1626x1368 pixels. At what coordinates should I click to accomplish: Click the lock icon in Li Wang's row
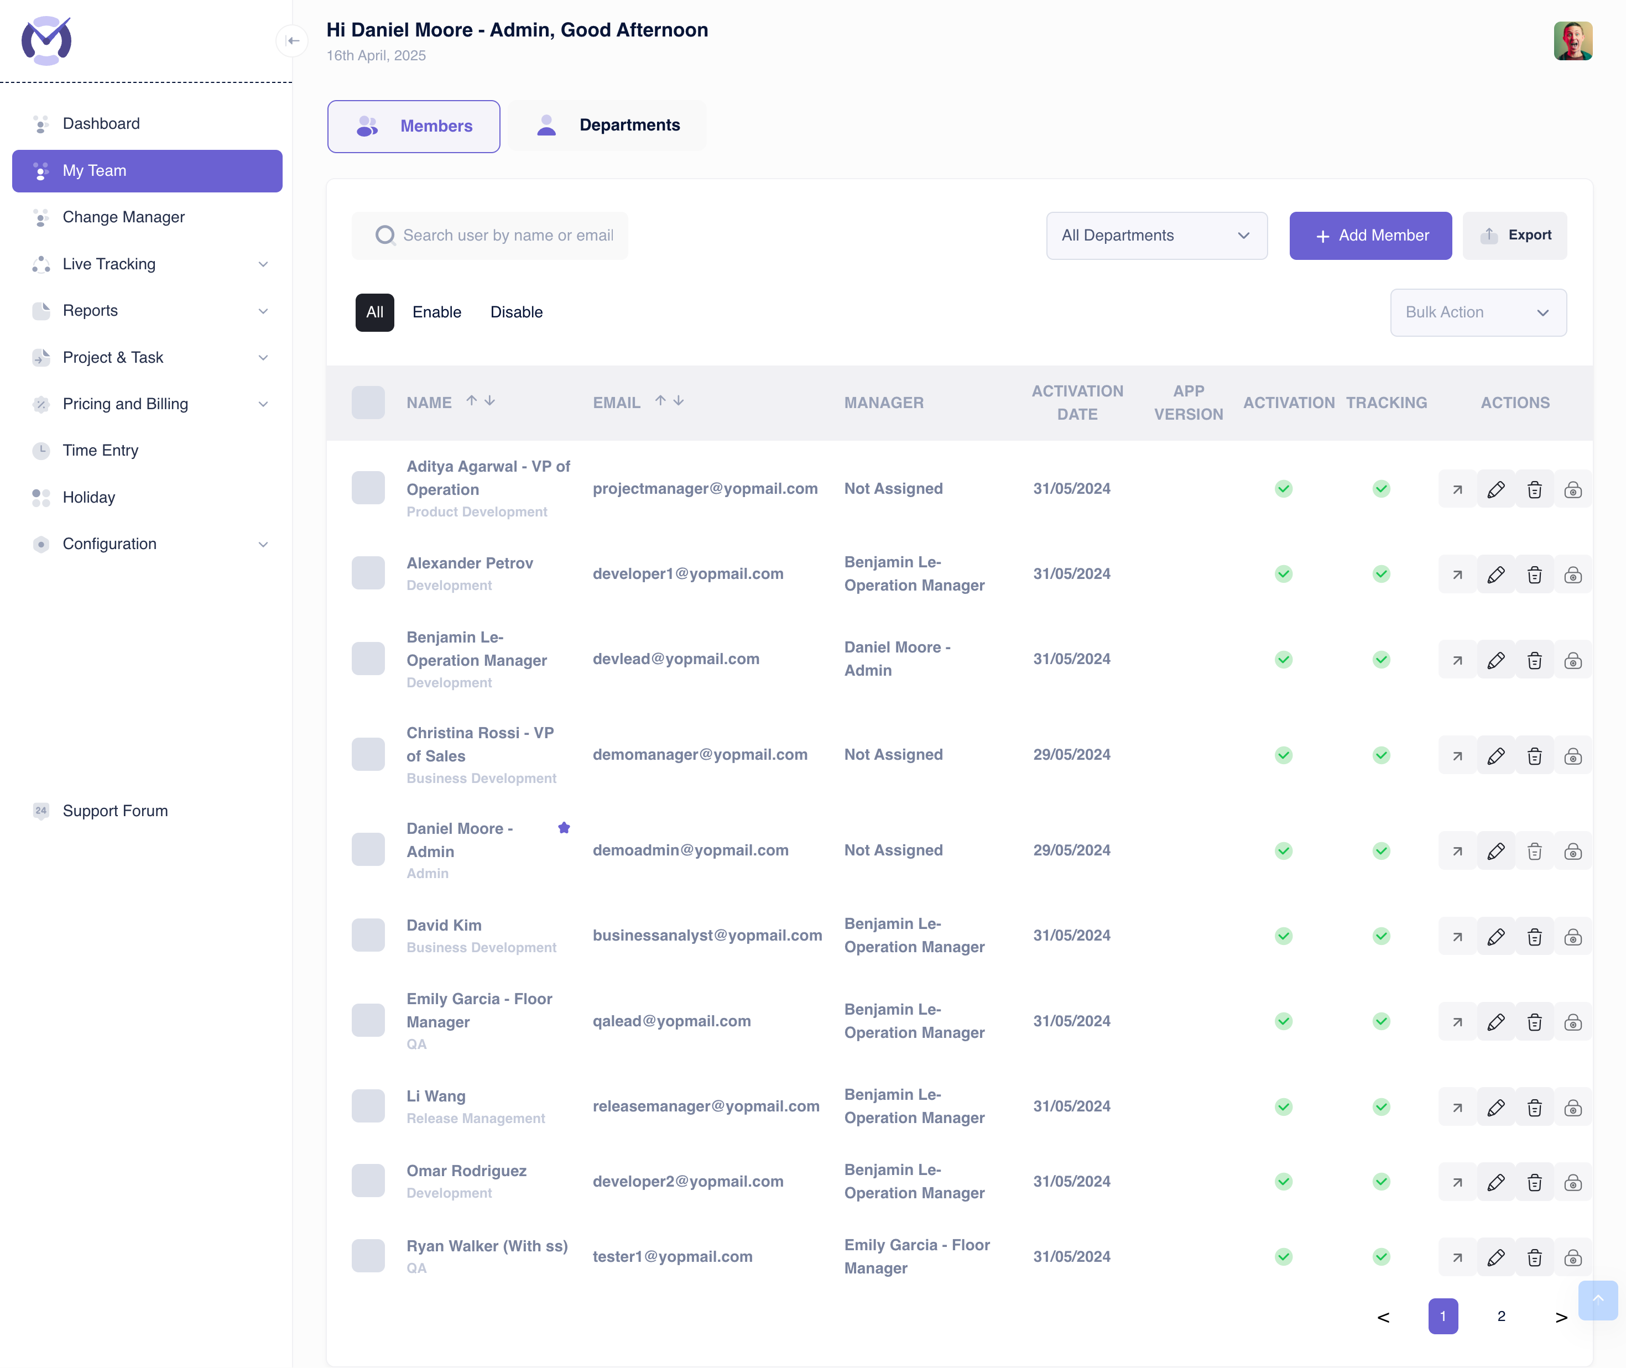coord(1572,1108)
